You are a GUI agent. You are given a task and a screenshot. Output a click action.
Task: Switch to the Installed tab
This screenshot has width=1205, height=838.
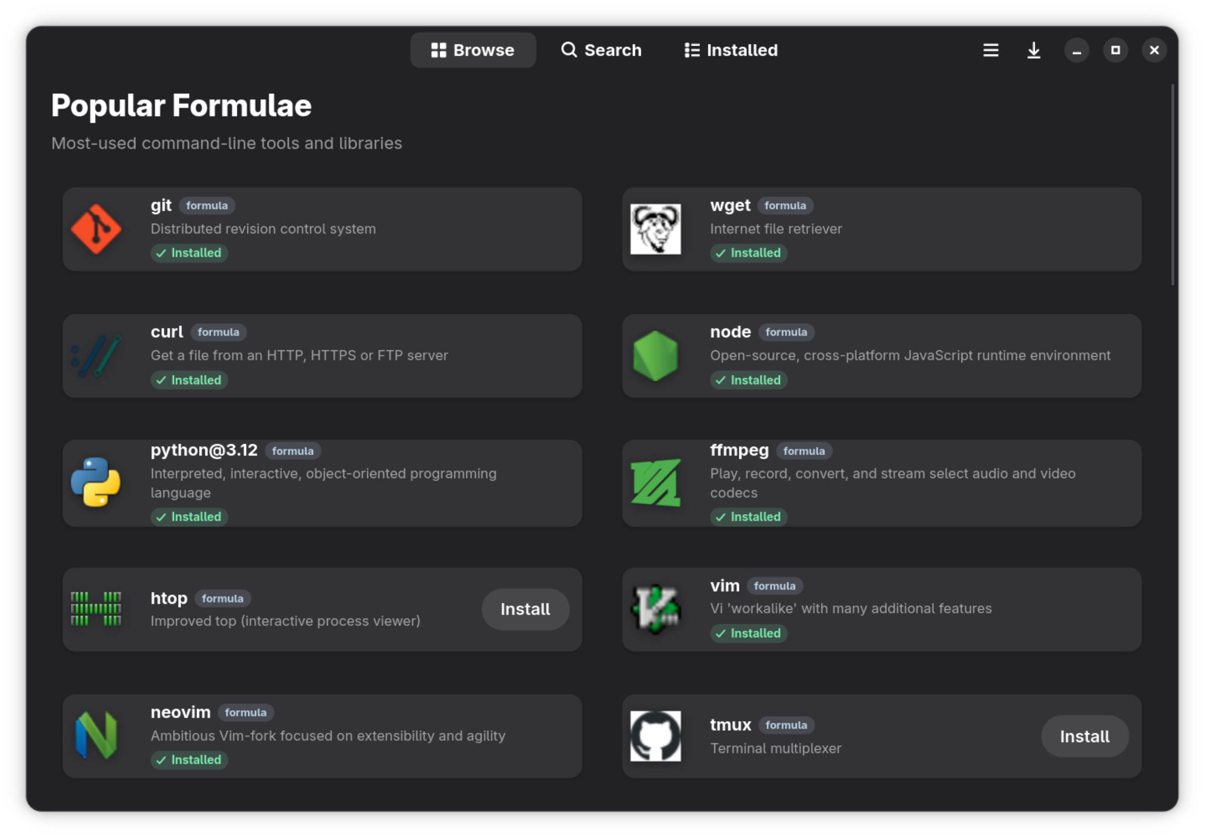pos(731,50)
